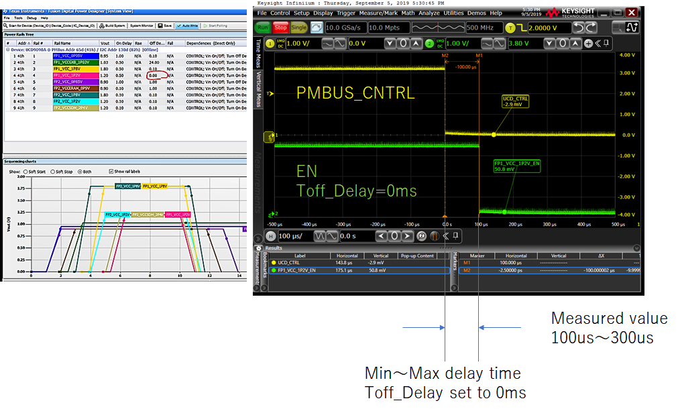Open the Time Meas side tab

click(x=258, y=54)
